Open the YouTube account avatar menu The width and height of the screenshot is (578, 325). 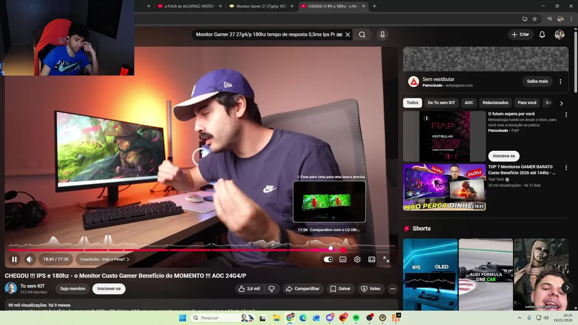tap(559, 35)
